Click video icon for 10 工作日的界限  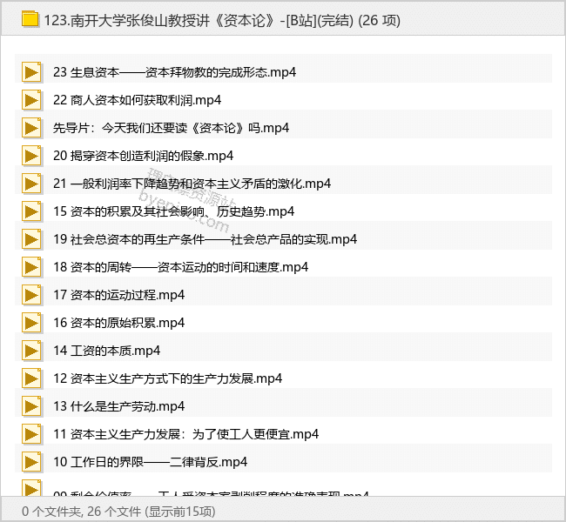(x=31, y=462)
